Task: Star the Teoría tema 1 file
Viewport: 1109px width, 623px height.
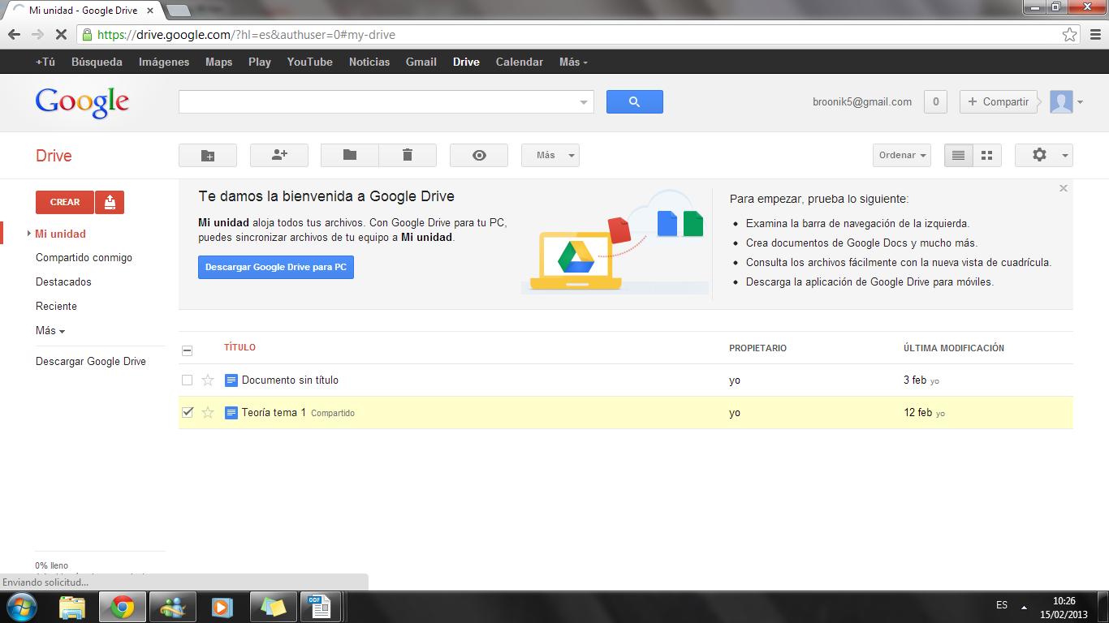Action: tap(208, 412)
